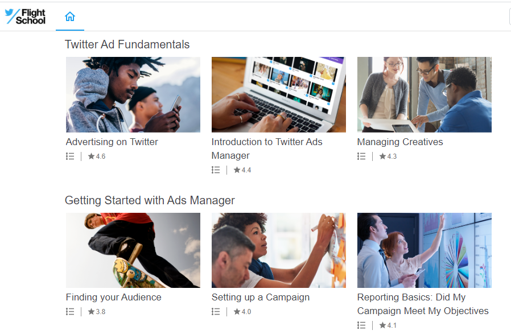Click the star icon beside the 3.8 rating
The width and height of the screenshot is (511, 334).
(91, 311)
